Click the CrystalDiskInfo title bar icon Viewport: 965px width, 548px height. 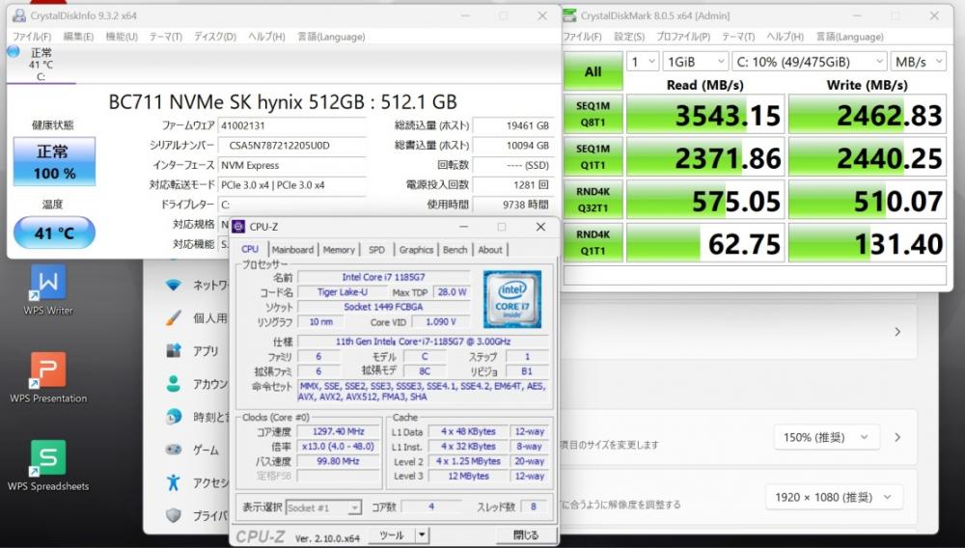coord(19,15)
